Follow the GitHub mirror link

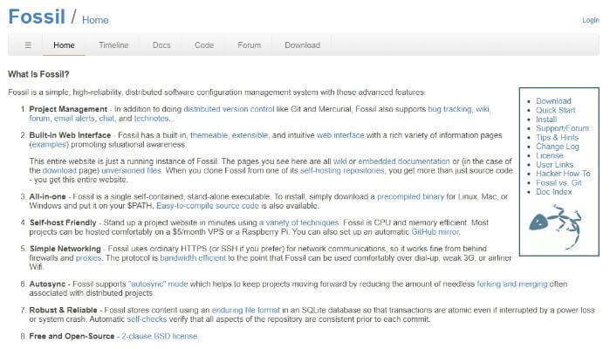(x=435, y=232)
